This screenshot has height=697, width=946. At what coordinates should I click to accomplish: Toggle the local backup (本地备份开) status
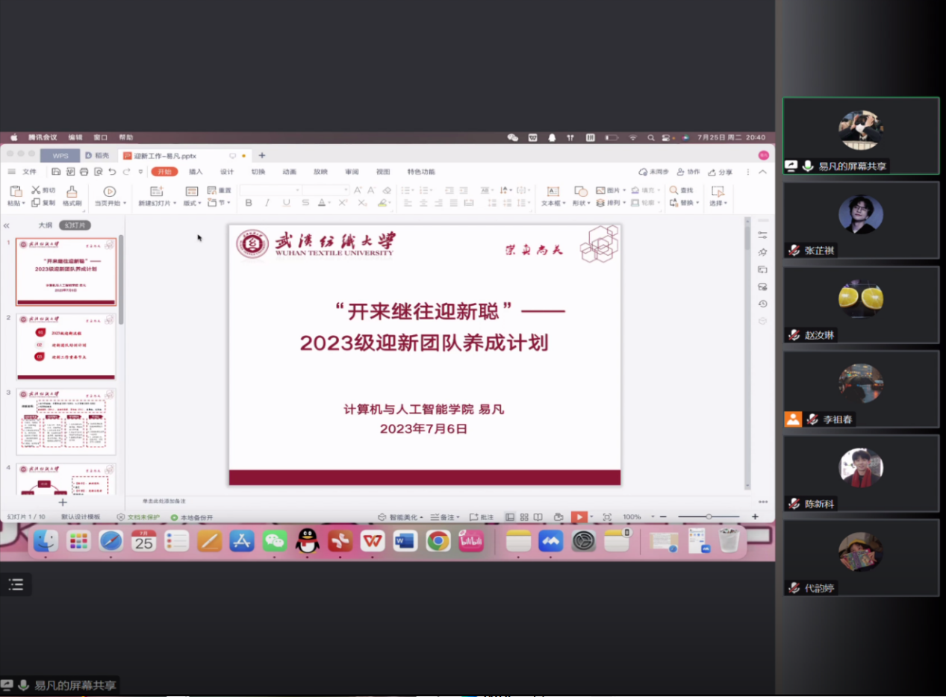pyautogui.click(x=192, y=517)
